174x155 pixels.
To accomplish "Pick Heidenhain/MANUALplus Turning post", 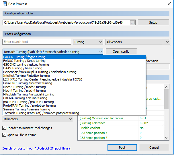I will (x=74, y=72).
